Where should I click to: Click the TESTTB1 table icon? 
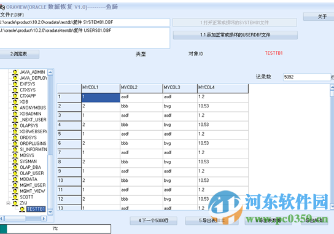click(x=22, y=209)
